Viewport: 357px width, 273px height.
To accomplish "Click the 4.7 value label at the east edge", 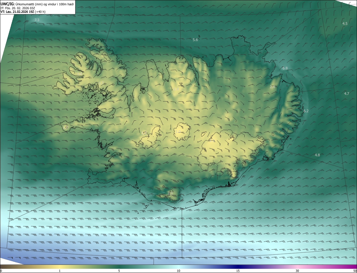I will (x=347, y=94).
